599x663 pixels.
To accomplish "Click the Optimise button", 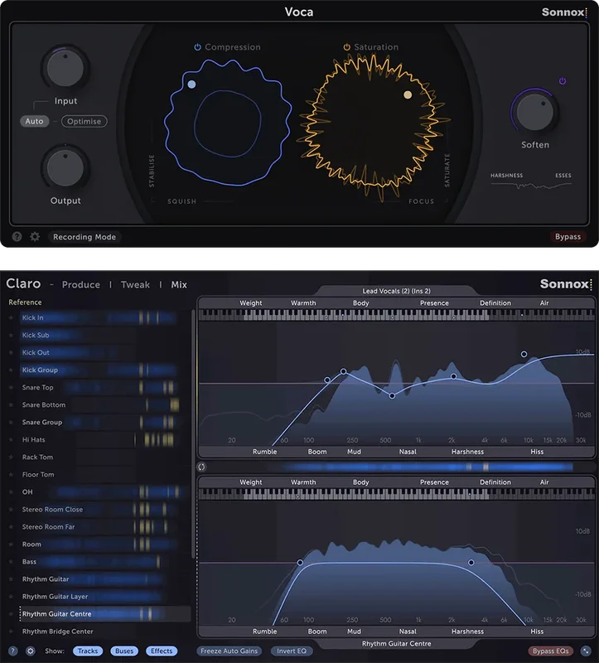I will point(85,121).
